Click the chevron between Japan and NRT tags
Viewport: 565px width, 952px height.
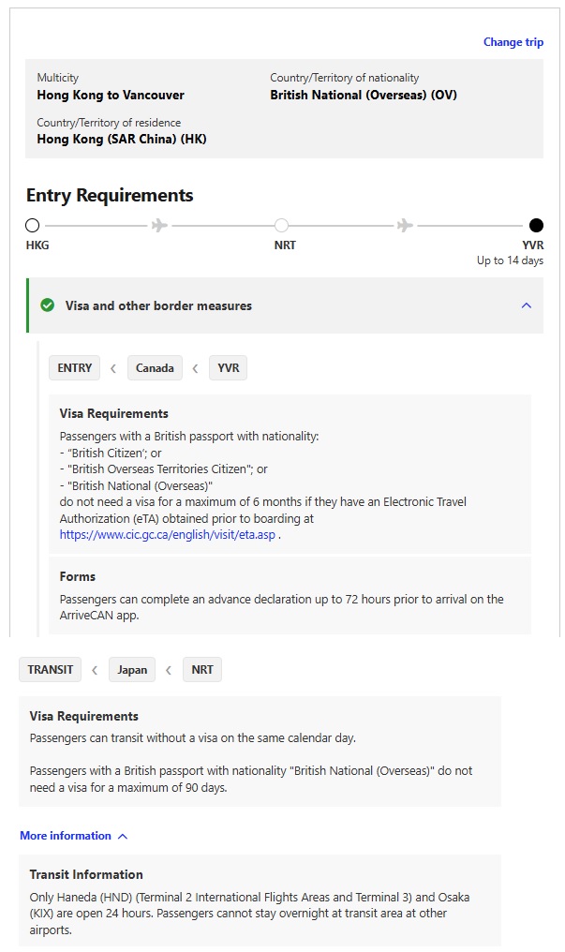click(x=169, y=670)
